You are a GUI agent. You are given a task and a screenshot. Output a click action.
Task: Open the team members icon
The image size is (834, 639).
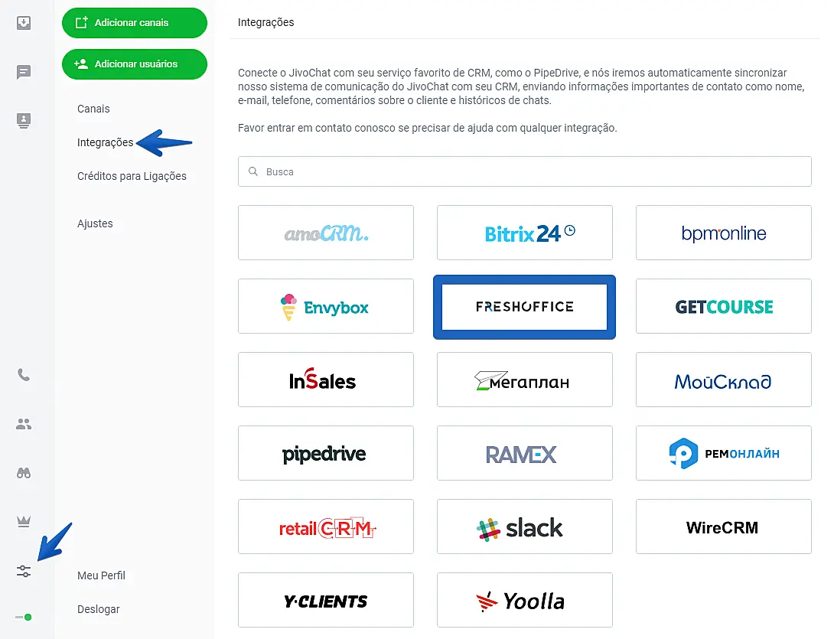click(x=24, y=424)
